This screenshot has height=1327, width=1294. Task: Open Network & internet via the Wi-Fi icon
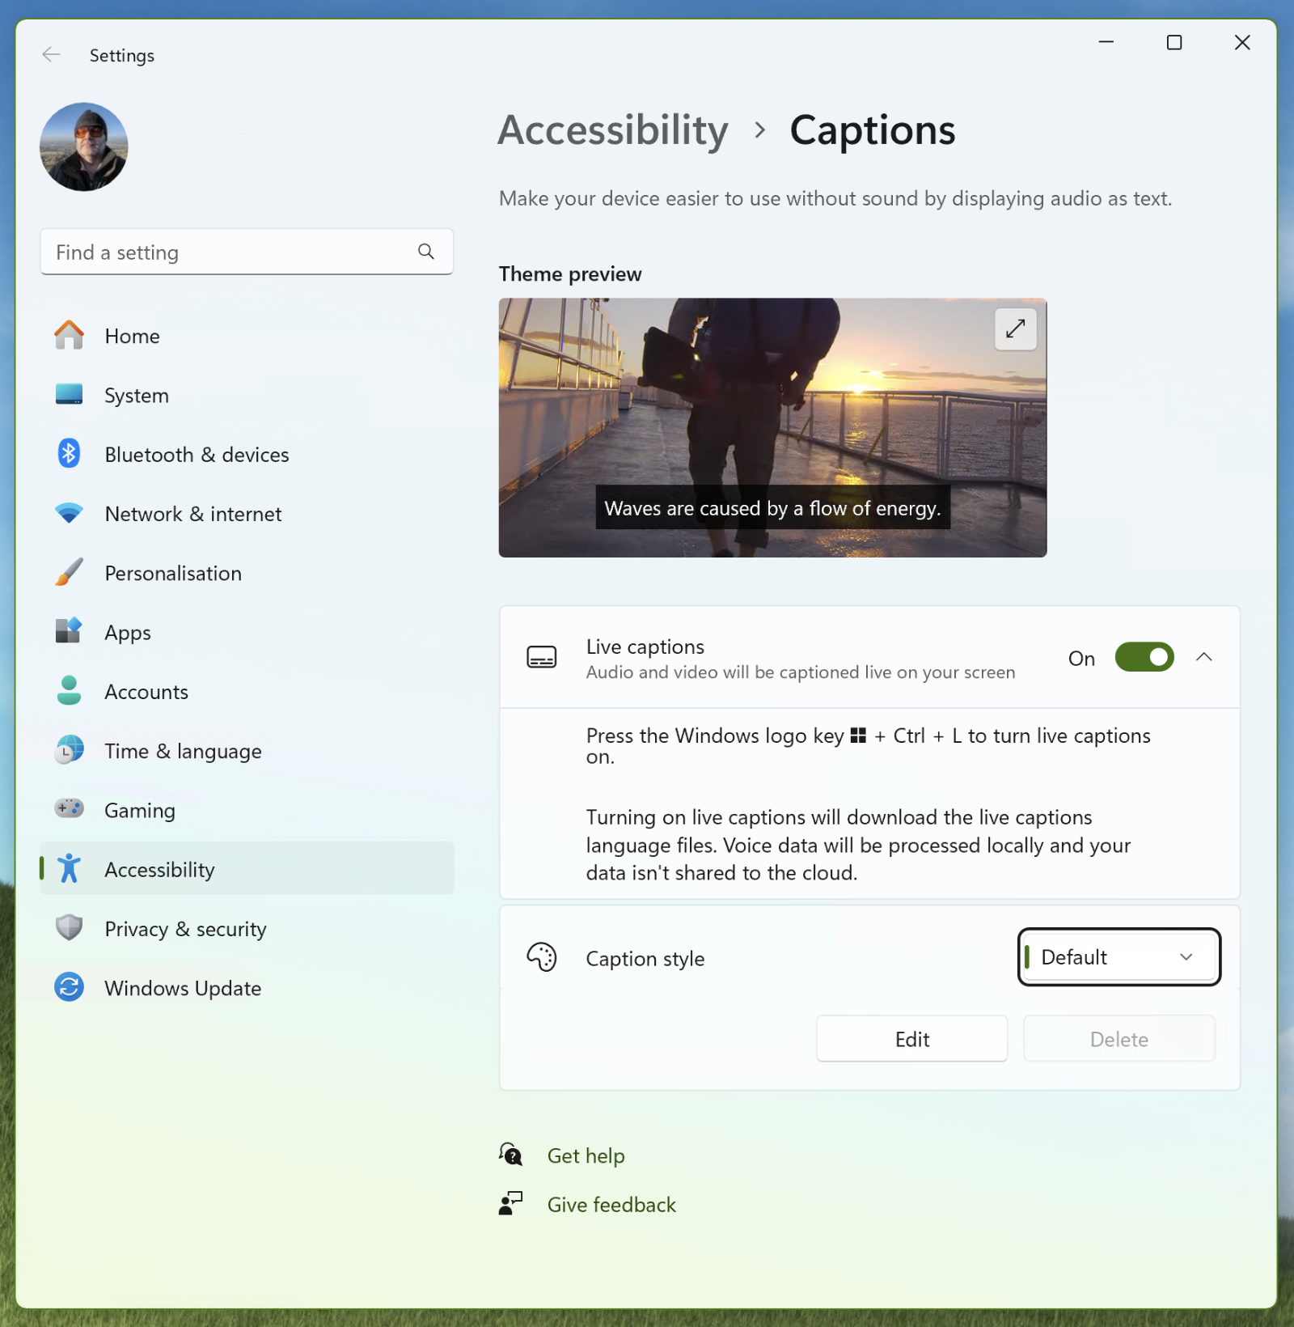click(x=70, y=513)
